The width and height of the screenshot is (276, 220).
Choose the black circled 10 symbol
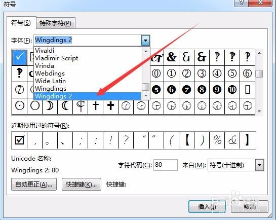(x=232, y=90)
